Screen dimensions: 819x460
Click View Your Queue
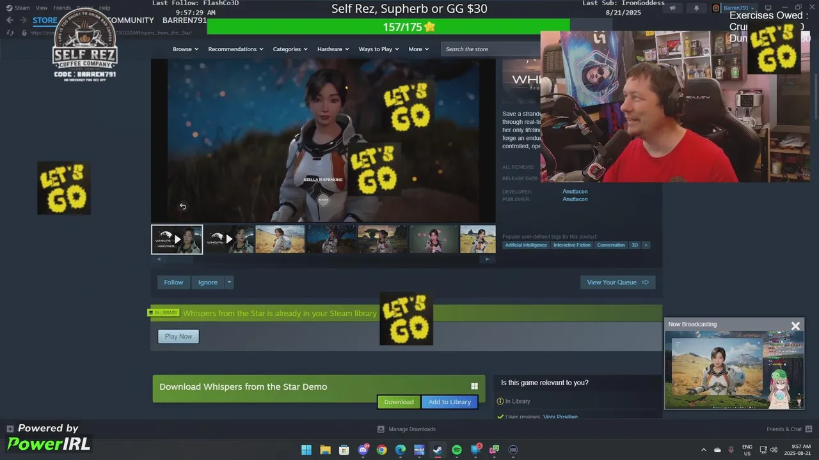[x=617, y=282]
